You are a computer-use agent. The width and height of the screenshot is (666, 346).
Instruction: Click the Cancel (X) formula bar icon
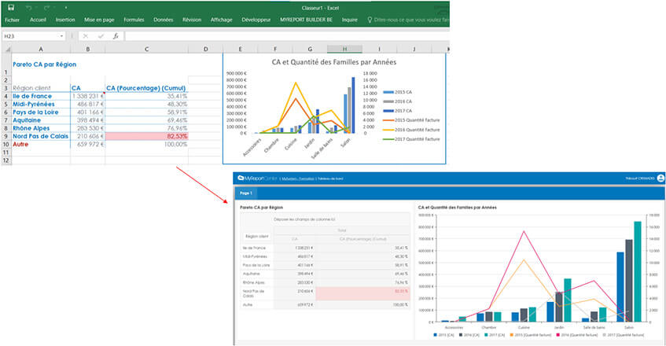[86, 36]
